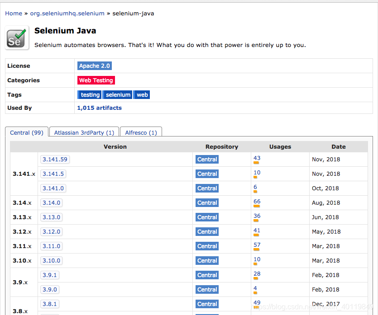Select the testing tag

click(90, 95)
